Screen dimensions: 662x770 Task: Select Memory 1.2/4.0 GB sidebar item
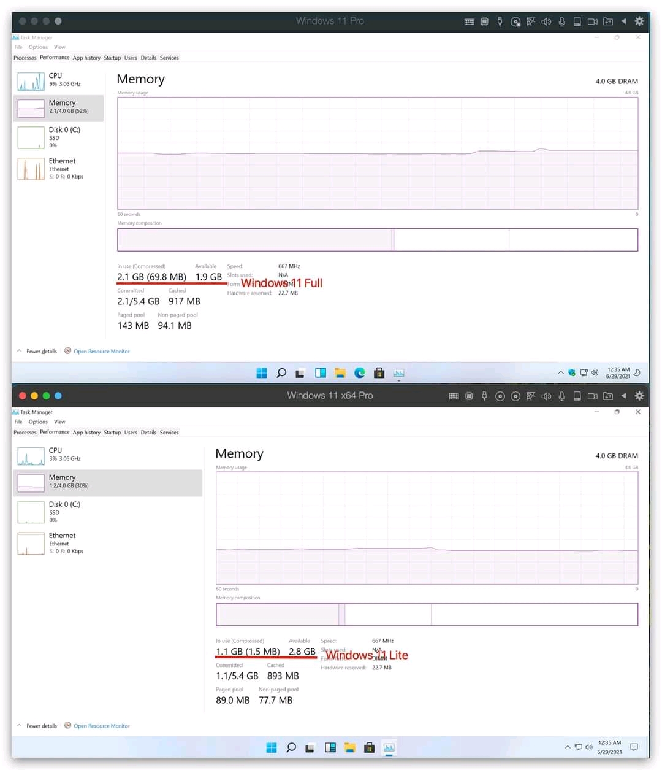(x=108, y=483)
